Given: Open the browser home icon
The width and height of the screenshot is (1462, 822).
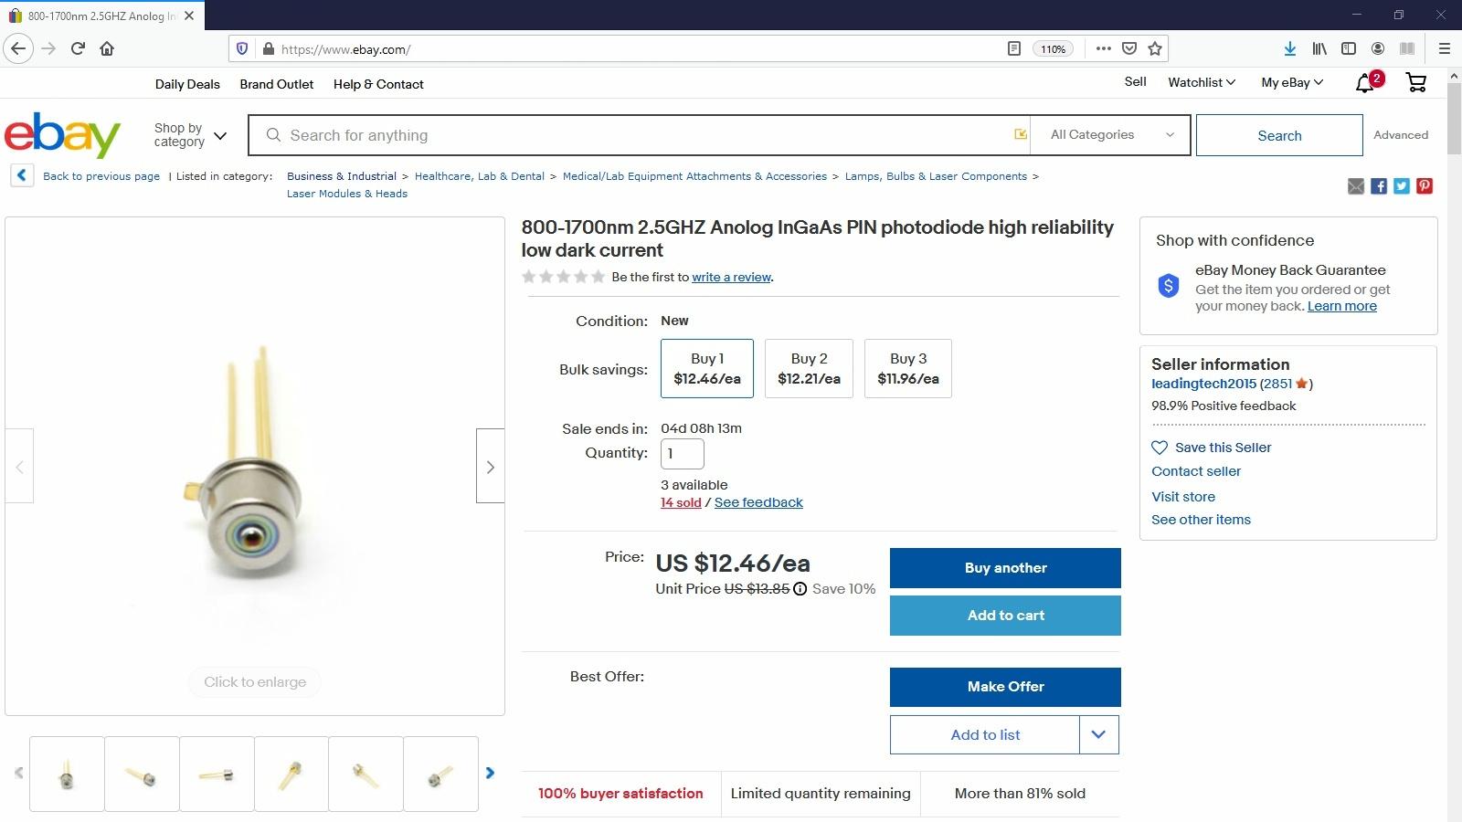Looking at the screenshot, I should coord(107,48).
